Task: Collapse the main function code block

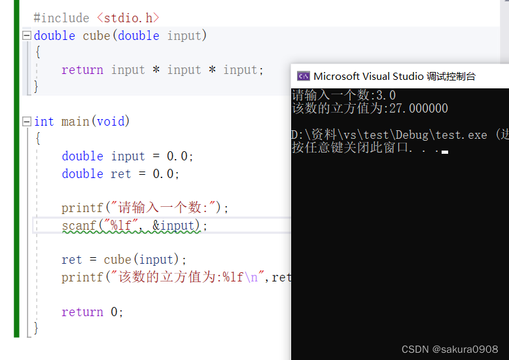Action: (x=27, y=121)
